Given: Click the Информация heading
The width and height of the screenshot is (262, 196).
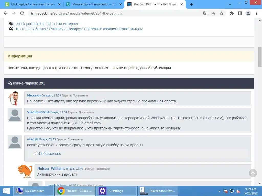Looking at the screenshot, I should point(20,56).
